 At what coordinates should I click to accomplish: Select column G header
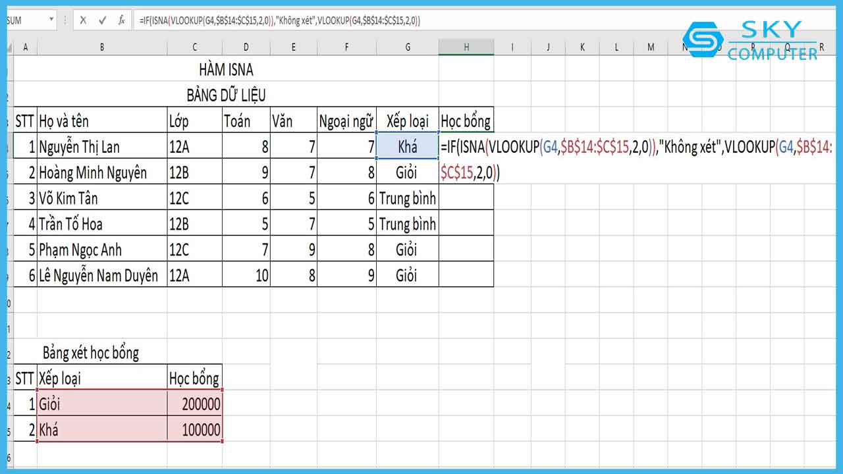click(x=408, y=47)
